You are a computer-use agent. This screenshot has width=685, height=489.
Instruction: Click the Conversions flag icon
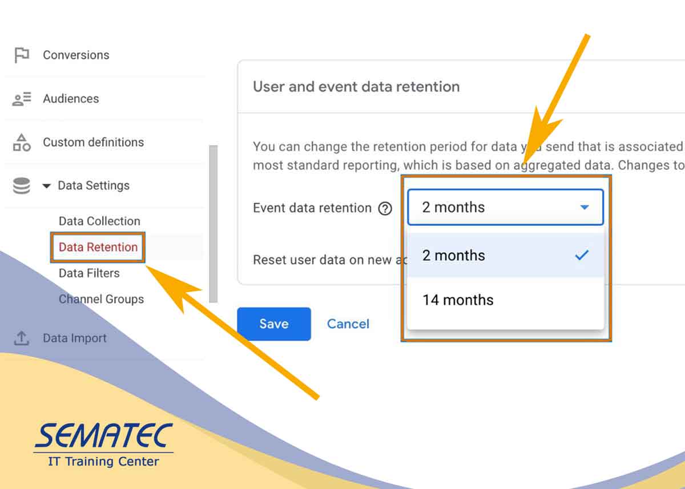(x=22, y=55)
